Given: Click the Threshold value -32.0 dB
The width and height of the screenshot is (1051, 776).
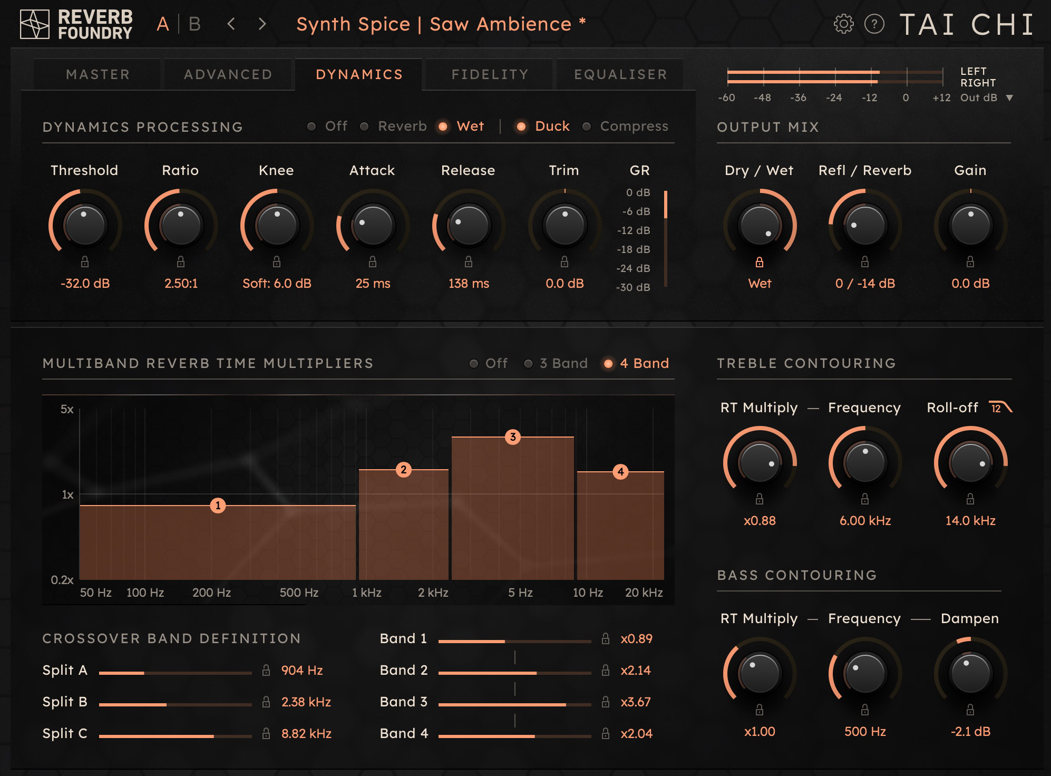Looking at the screenshot, I should click(85, 284).
